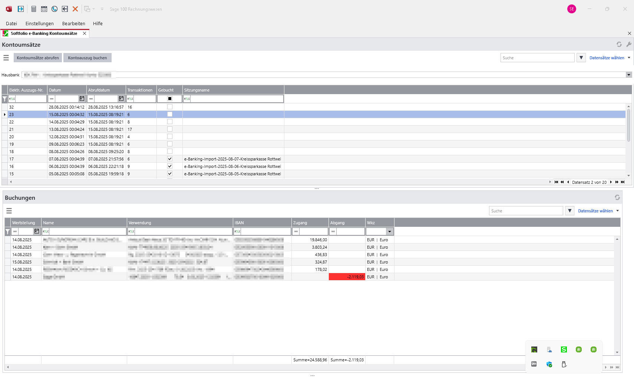634x378 pixels.
Task: Open the Einstellungen menu
Action: pyautogui.click(x=40, y=23)
